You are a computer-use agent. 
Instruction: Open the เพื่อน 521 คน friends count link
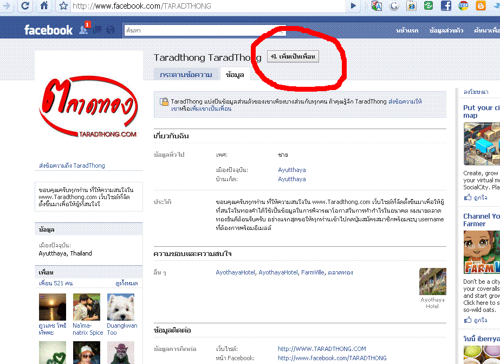click(x=56, y=283)
